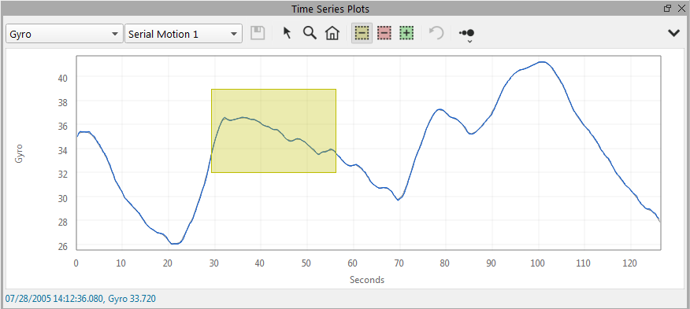Click the Time Series Plots title bar

tap(330, 9)
